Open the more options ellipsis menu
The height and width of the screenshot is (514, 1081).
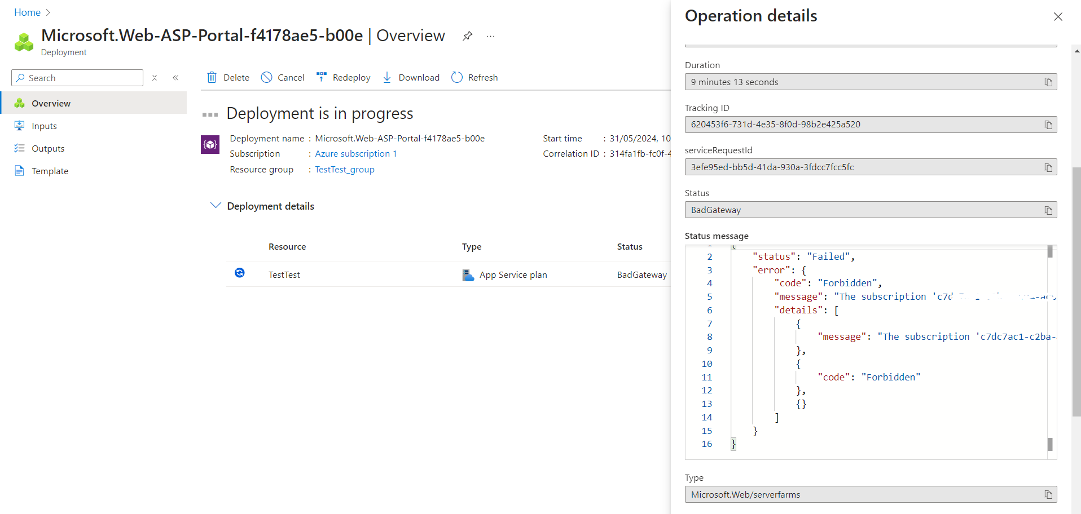[490, 36]
